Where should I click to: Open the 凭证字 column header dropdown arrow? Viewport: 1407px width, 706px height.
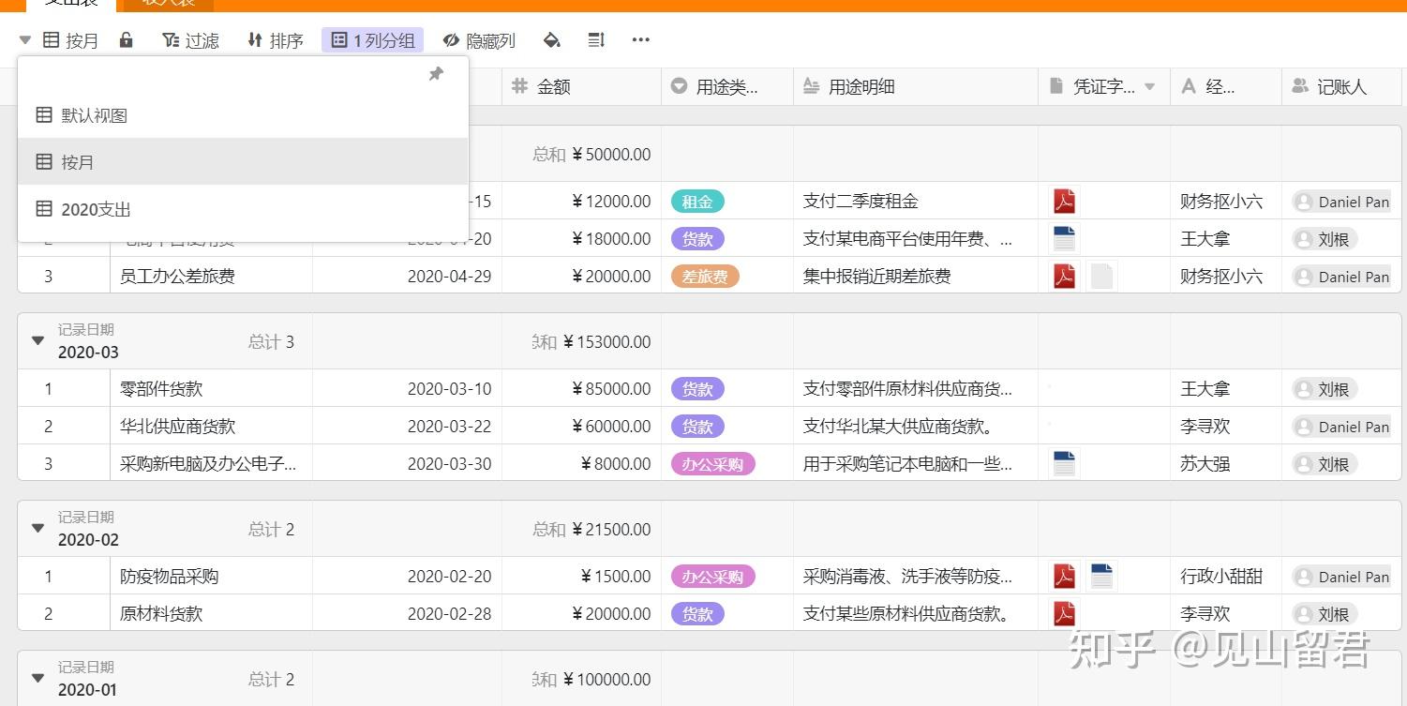(1150, 86)
